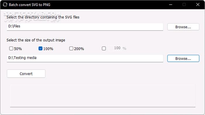Browse for the output folder next to Testing media
Viewport: 205px width, 115px height.
183,58
